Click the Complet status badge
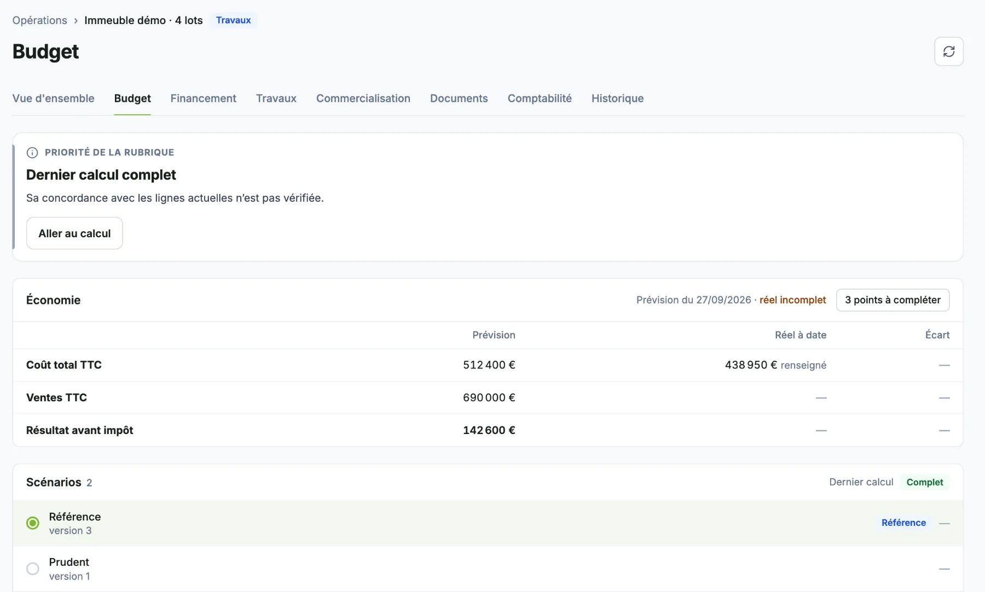 pyautogui.click(x=924, y=482)
